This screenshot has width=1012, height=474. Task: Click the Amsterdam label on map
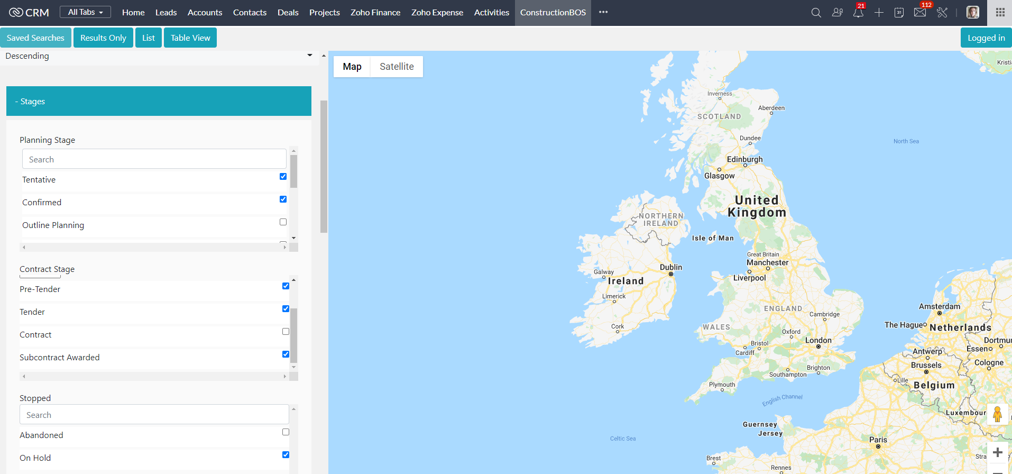[x=940, y=306]
